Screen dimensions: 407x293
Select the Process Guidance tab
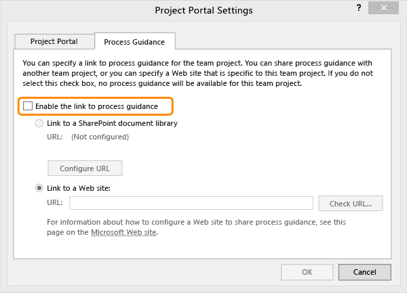tap(134, 42)
